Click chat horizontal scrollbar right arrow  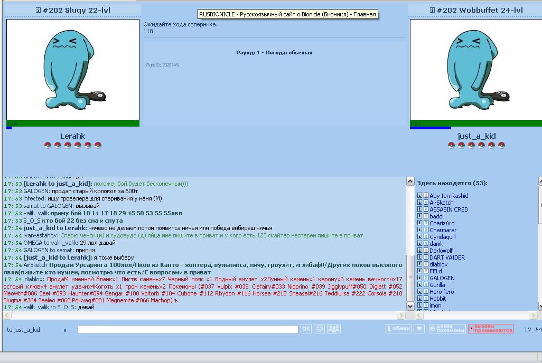pos(401,315)
